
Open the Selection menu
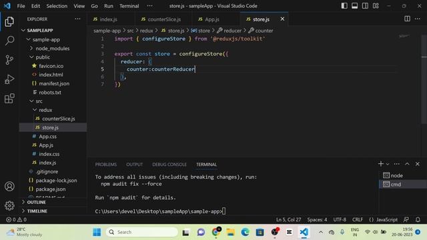click(57, 6)
